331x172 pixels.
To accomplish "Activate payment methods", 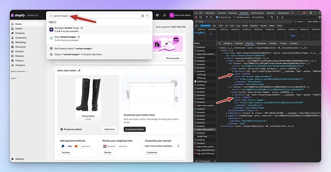I will coord(66,152).
